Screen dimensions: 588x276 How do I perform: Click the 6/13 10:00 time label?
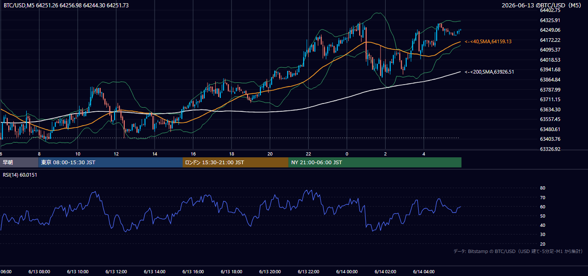pos(78,271)
